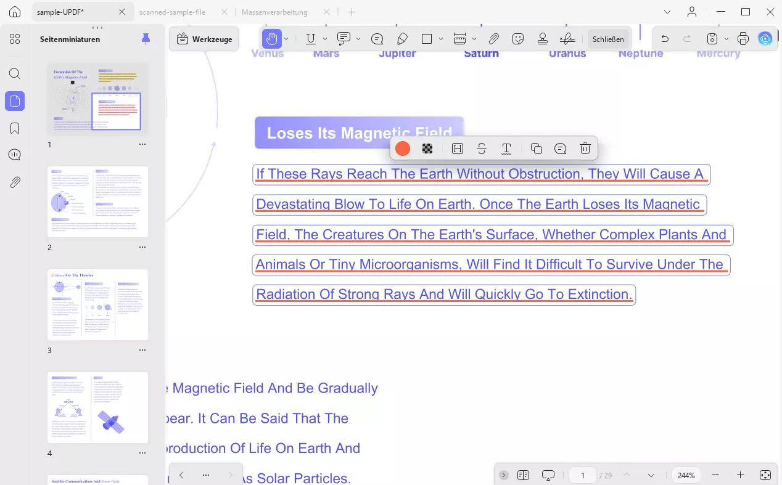Viewport: 782px width, 485px height.
Task: Open the home screen icon
Action: point(15,12)
